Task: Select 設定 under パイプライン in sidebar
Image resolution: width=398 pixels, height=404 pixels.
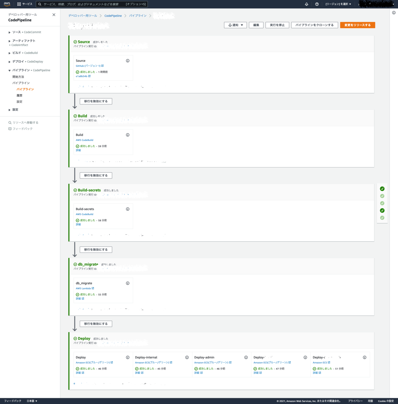Action: coord(20,102)
